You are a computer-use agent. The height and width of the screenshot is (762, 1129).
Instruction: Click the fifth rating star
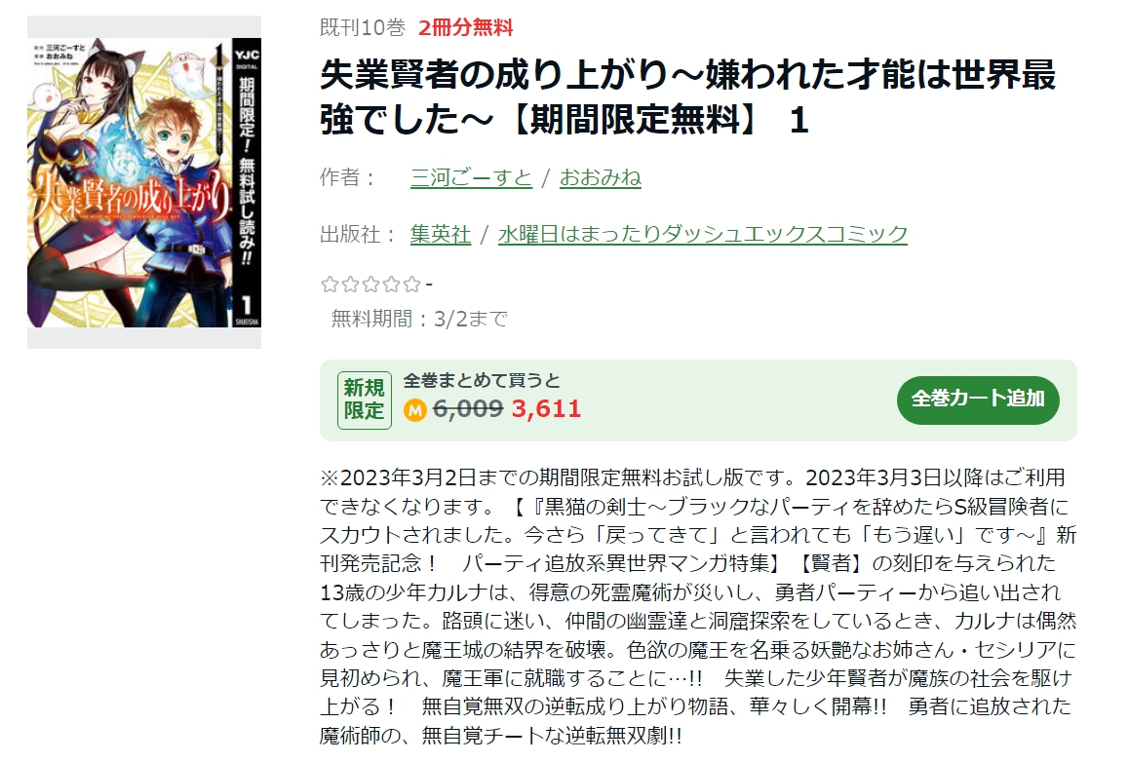(x=411, y=285)
